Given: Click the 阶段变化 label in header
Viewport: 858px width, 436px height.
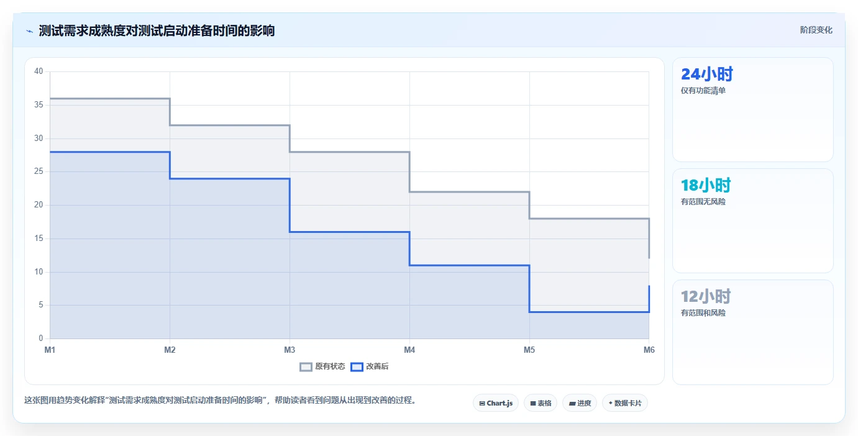Looking at the screenshot, I should pos(816,30).
